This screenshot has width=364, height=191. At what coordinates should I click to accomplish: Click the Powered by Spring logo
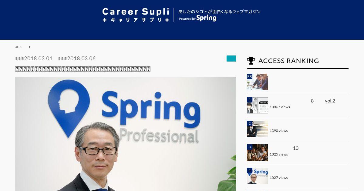[197, 18]
